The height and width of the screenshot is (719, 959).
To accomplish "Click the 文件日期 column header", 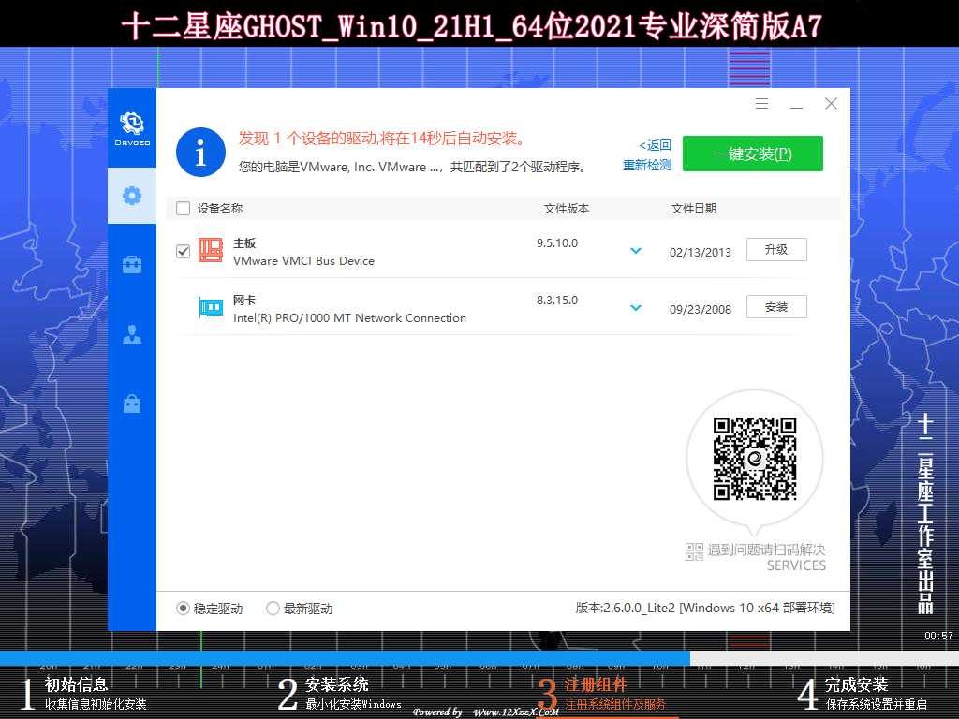I will (694, 209).
